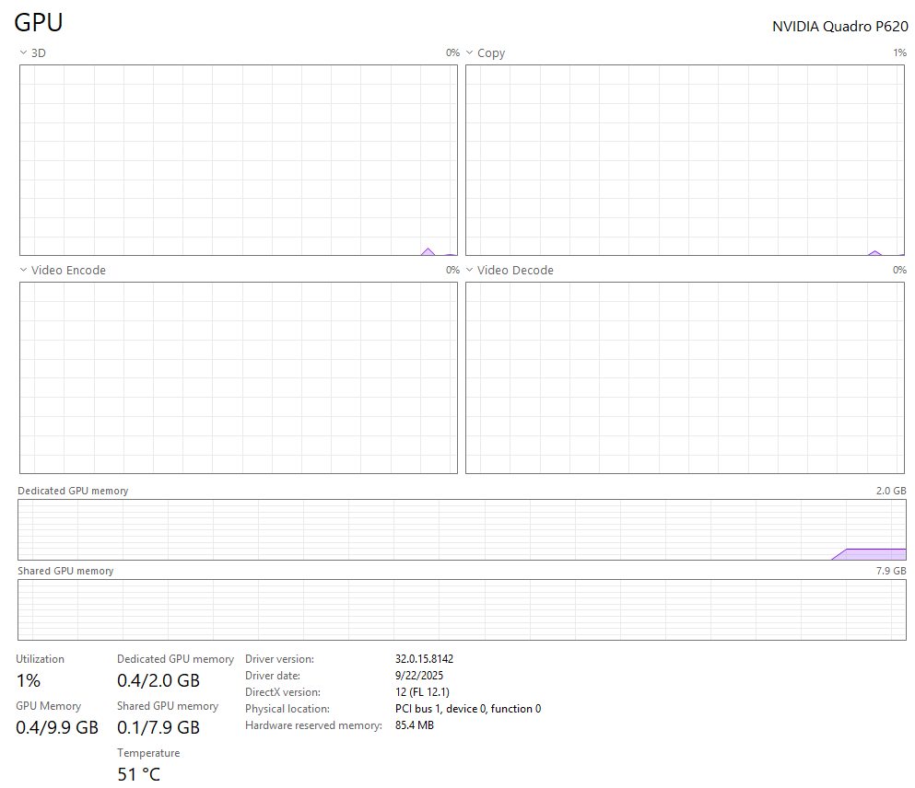The width and height of the screenshot is (915, 788).
Task: Click the GPU heading text
Action: (39, 24)
